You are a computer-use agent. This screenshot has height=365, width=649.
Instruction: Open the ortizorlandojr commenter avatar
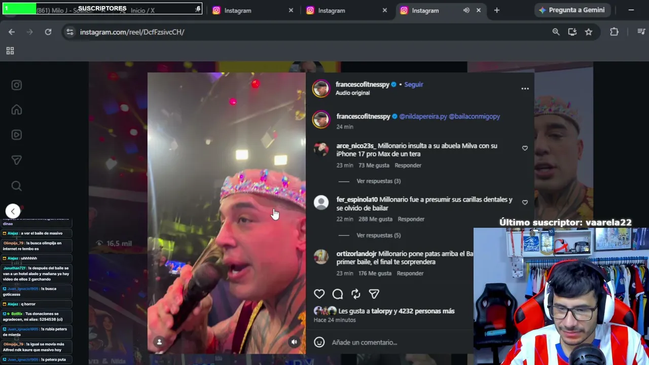coord(321,257)
